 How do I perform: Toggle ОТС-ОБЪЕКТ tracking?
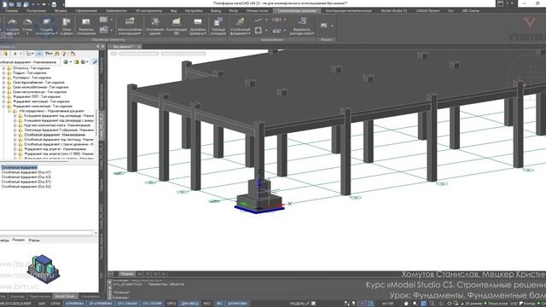click(127, 304)
